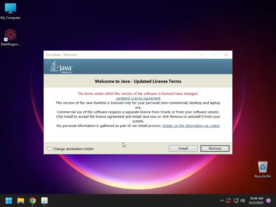Click the Java Oracle logo
This screenshot has width=276, height=207.
pos(61,67)
